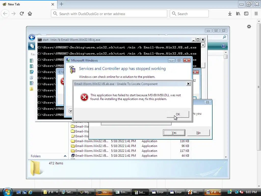The width and height of the screenshot is (261, 196).
Task: Close the Microsoft Windows stopped working dialog
Action: pos(187,60)
